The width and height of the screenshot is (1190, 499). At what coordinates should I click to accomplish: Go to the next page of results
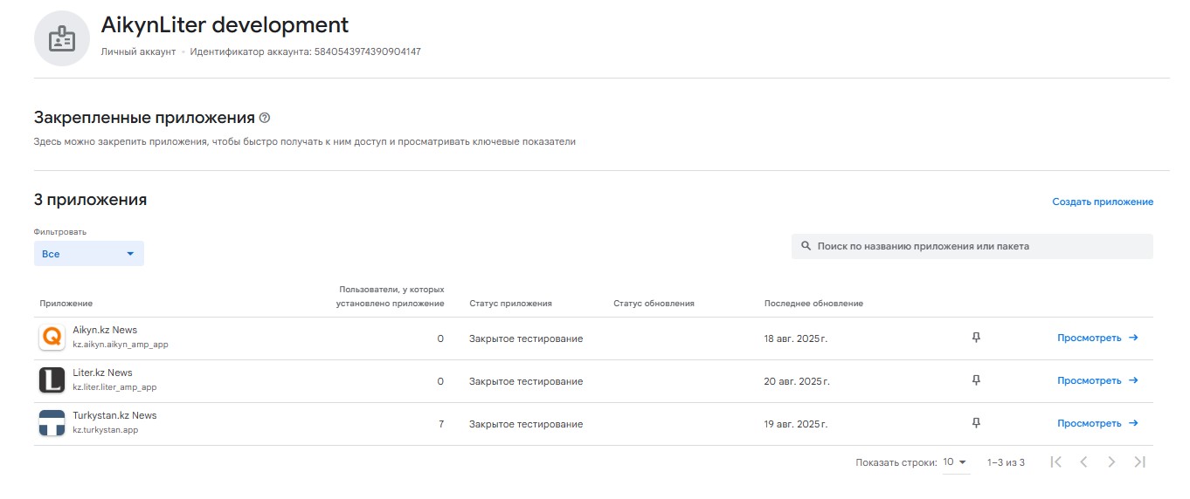tap(1111, 462)
